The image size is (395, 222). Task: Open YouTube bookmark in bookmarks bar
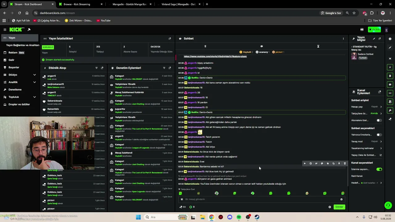[103, 21]
